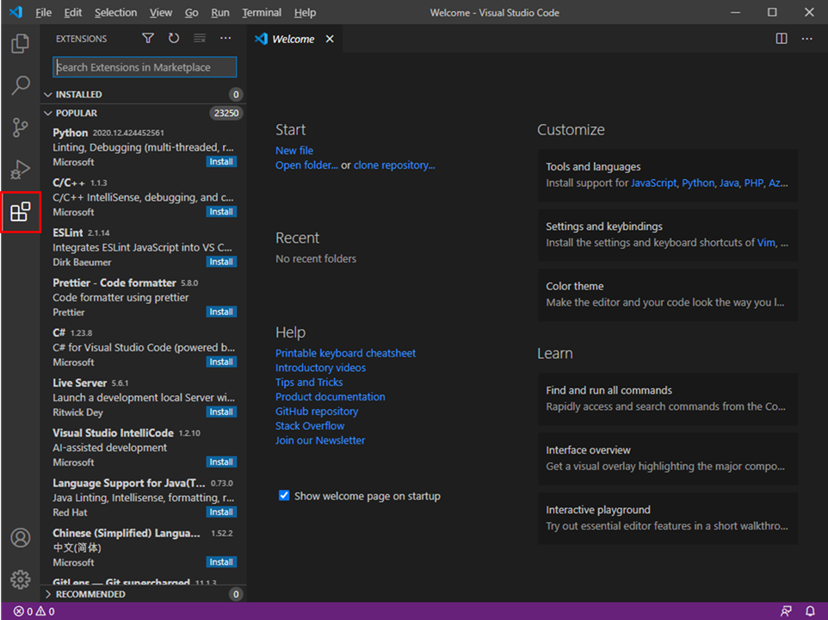This screenshot has width=828, height=620.
Task: Install Visual Studio IntelliCode extension
Action: point(221,462)
